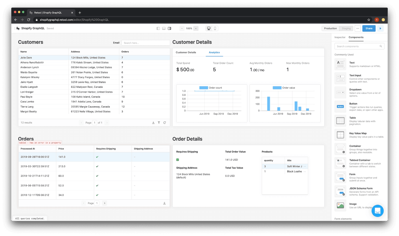Screen dimensions: 399x236
Task: Switch to desktop layout view
Action: click(209, 29)
